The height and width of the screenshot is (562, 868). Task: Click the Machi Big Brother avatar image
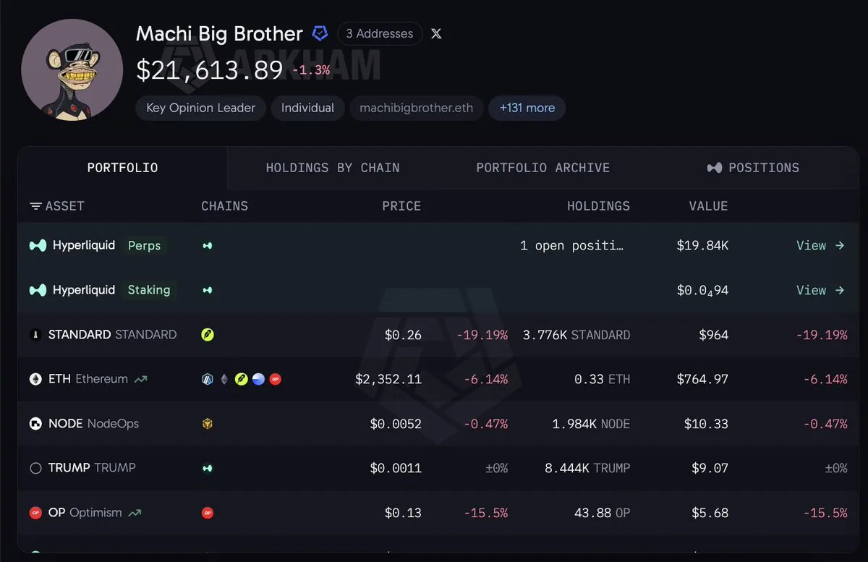72,69
